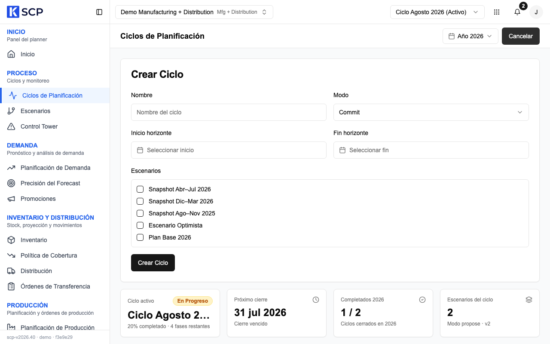
Task: Click the Cancelar button
Action: [x=521, y=36]
